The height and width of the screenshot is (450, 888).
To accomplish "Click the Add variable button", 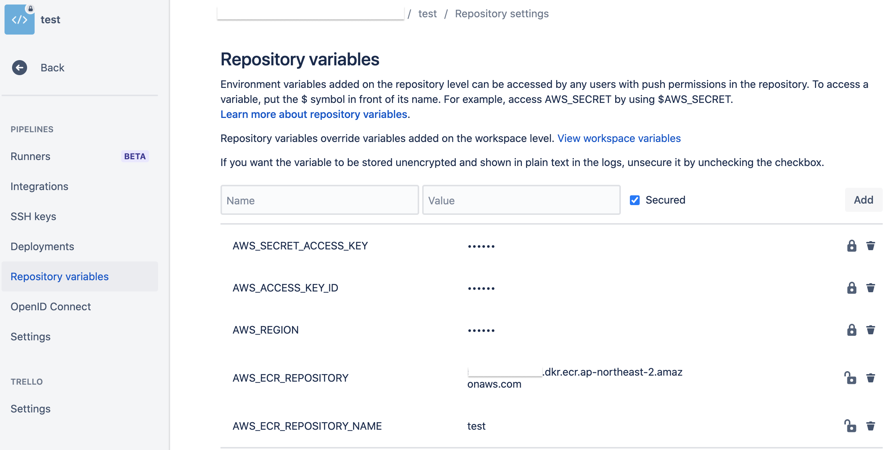I will (x=863, y=200).
